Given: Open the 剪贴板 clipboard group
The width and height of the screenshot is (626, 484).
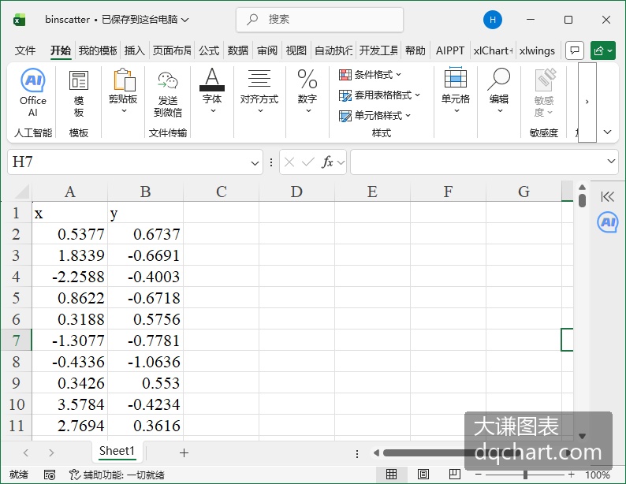Looking at the screenshot, I should 123,91.
